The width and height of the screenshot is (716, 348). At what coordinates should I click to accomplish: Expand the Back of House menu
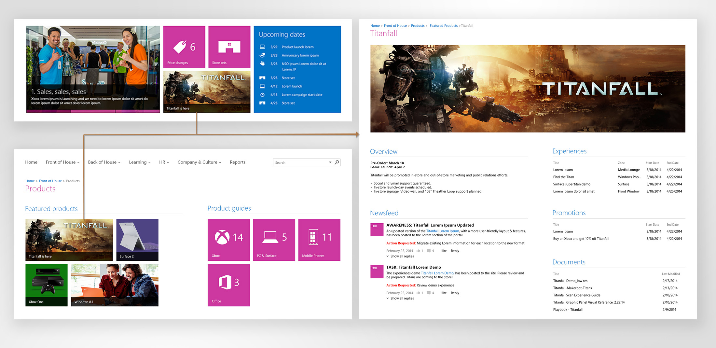(x=104, y=162)
